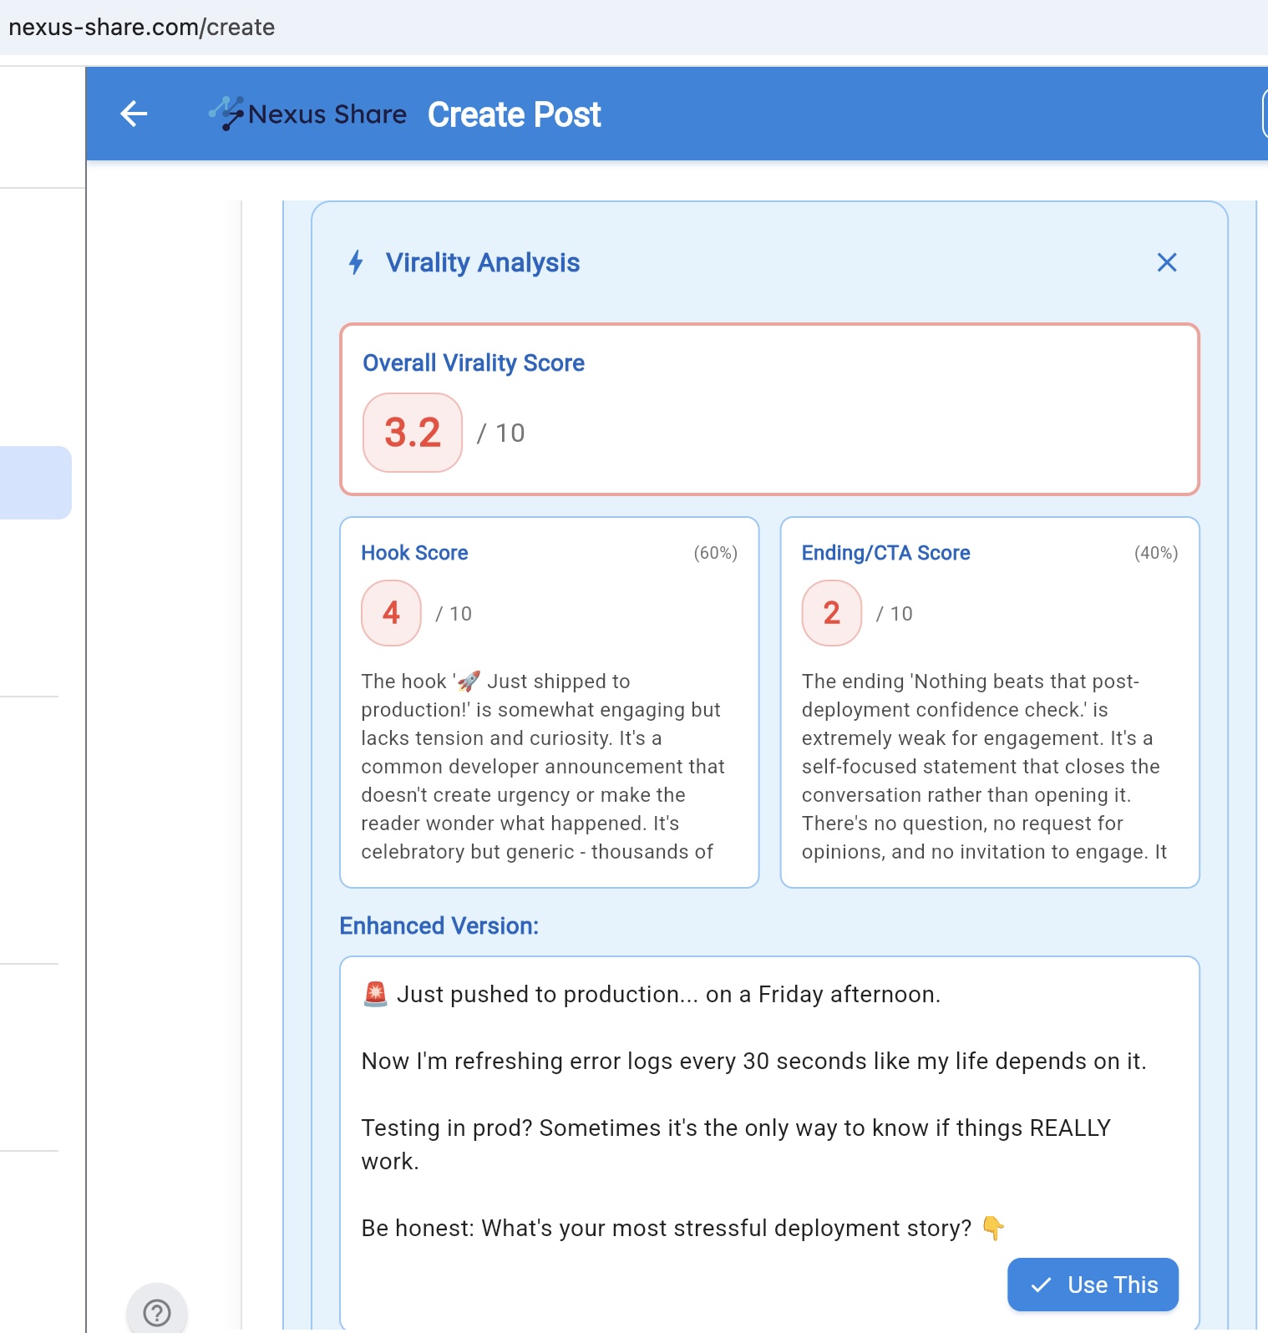Viewport: 1268px width, 1333px height.
Task: Click the Overall Virality Score heading
Action: [x=473, y=363]
